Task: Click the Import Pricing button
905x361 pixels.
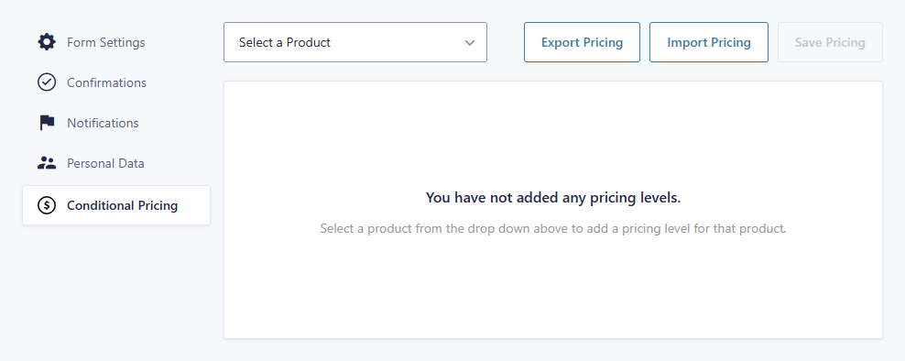Action: 709,42
